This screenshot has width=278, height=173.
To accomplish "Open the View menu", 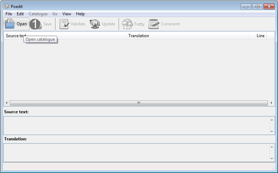I will tap(67, 14).
